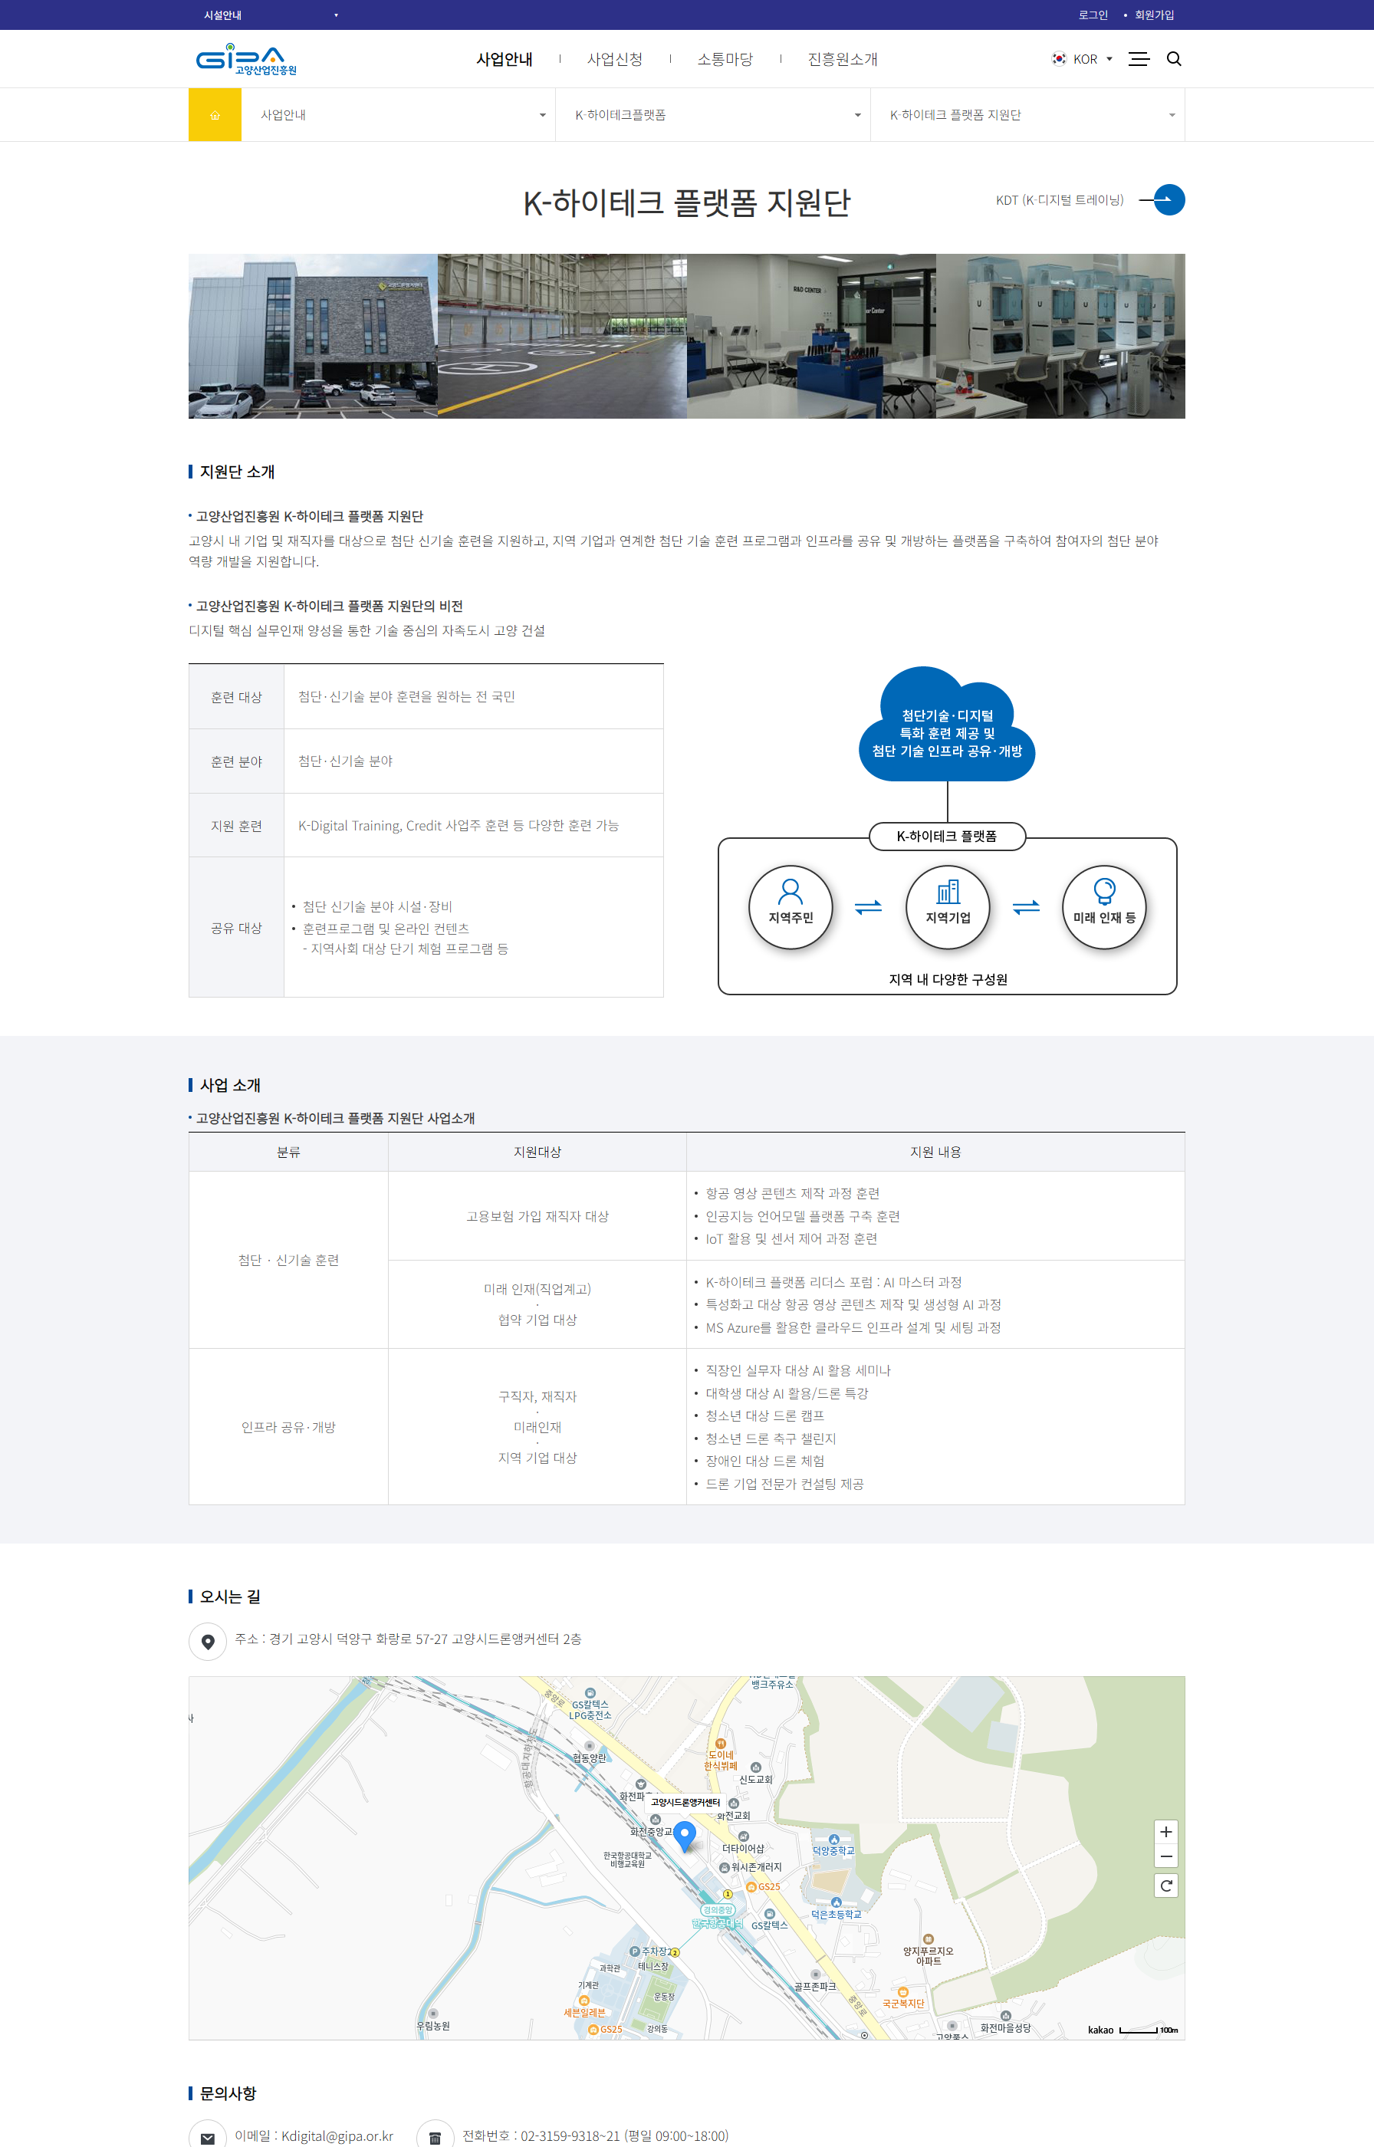Click the drone hangar floor photo
The image size is (1374, 2147).
tap(562, 337)
